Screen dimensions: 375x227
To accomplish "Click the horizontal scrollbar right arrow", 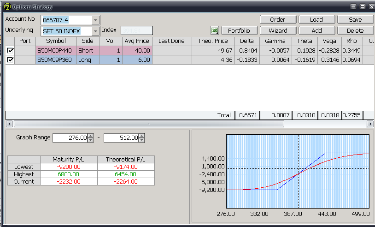I will [x=370, y=124].
